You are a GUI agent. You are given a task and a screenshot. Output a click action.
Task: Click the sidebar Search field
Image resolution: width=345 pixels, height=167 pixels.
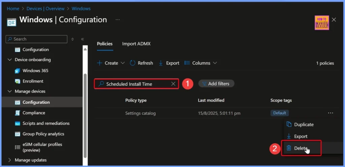(x=36, y=39)
